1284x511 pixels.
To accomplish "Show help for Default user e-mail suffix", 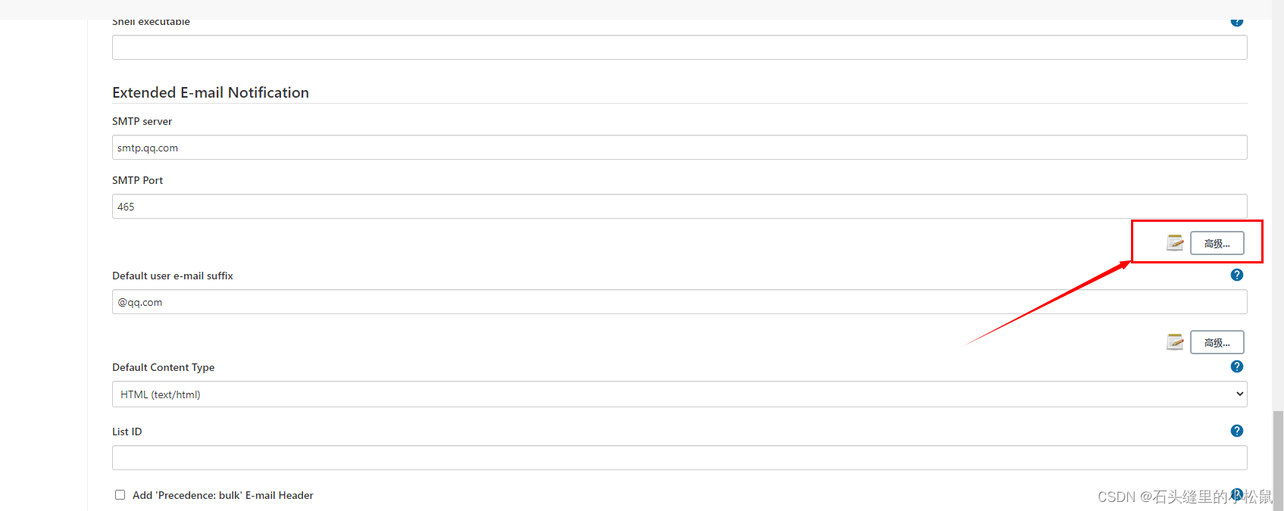I will click(1237, 275).
